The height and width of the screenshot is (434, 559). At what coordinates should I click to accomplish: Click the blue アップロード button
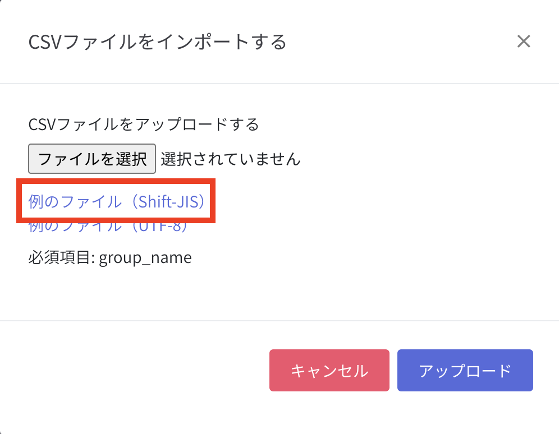pos(465,370)
